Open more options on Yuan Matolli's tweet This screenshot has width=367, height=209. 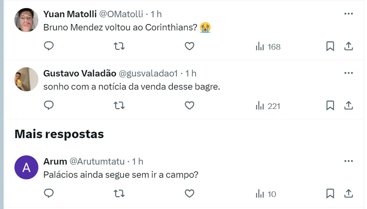click(x=349, y=14)
